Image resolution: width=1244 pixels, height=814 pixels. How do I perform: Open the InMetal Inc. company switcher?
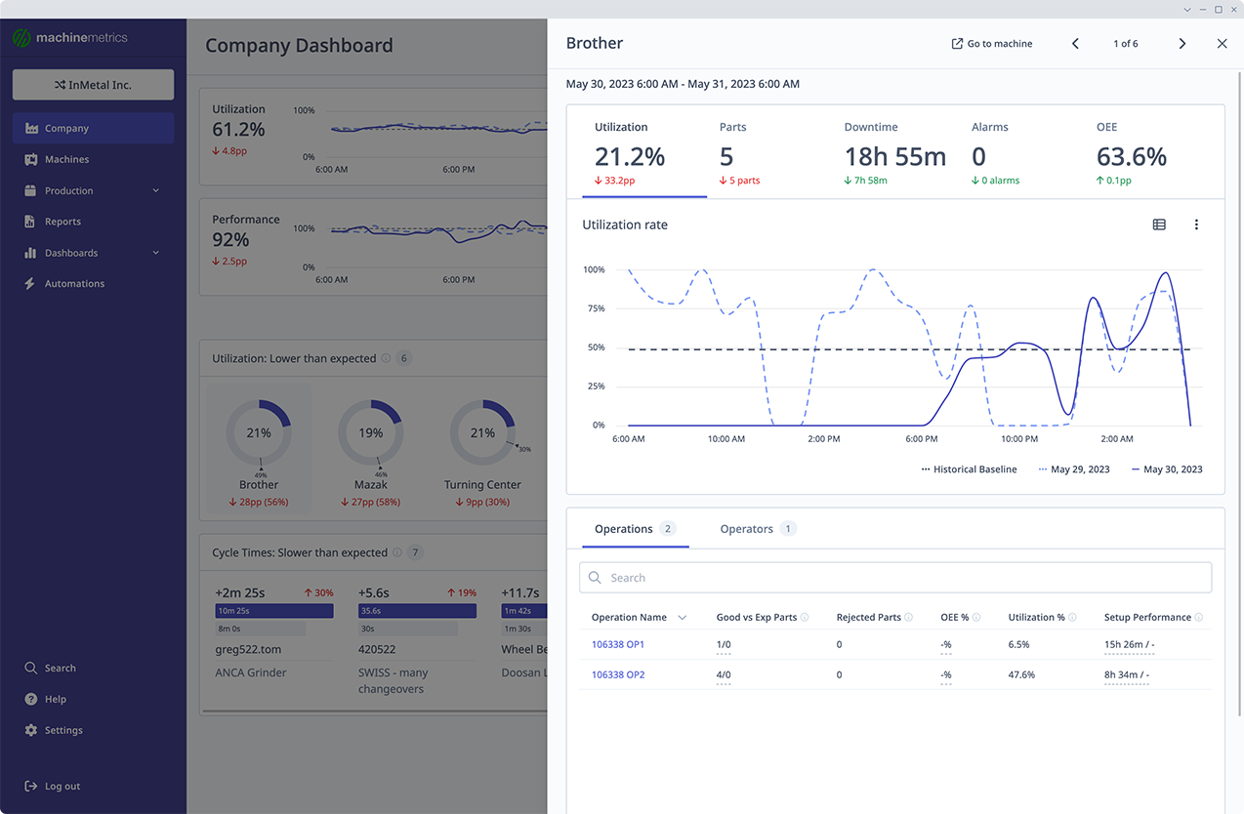[x=93, y=85]
